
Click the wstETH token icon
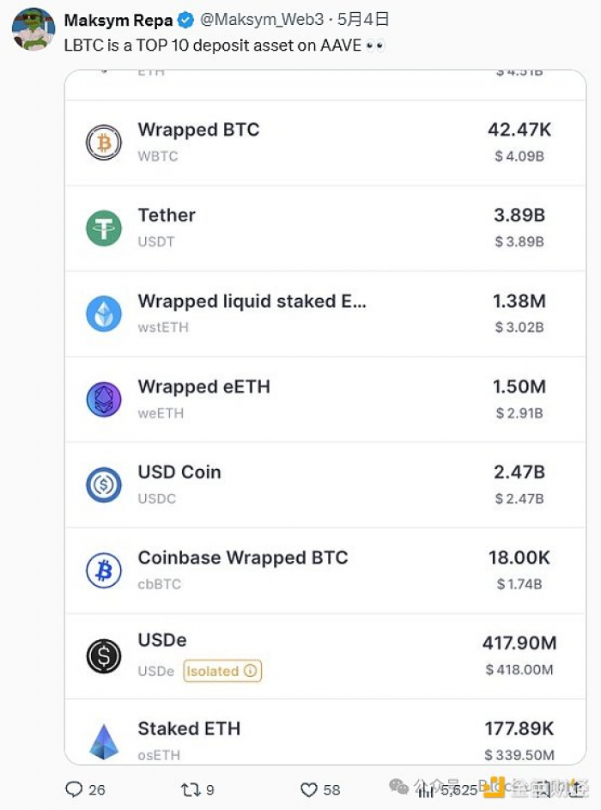click(x=104, y=314)
